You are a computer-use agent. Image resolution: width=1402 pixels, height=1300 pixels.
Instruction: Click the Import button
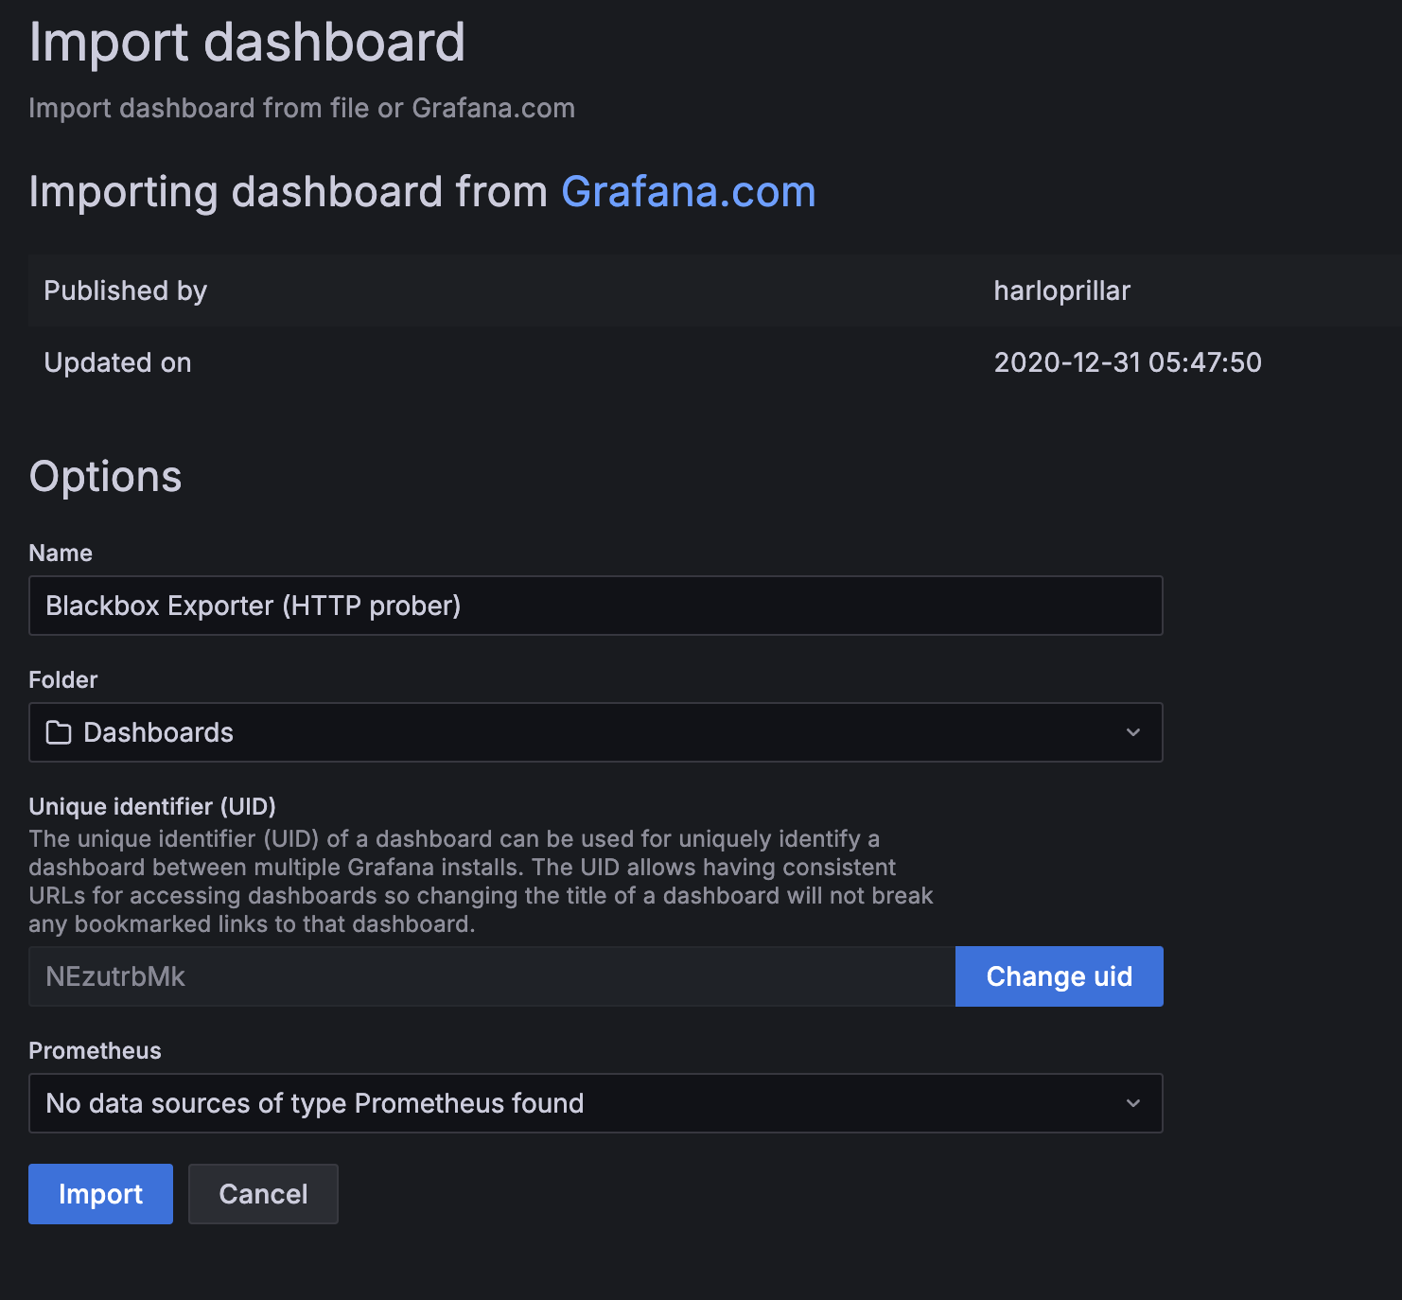[x=100, y=1194]
